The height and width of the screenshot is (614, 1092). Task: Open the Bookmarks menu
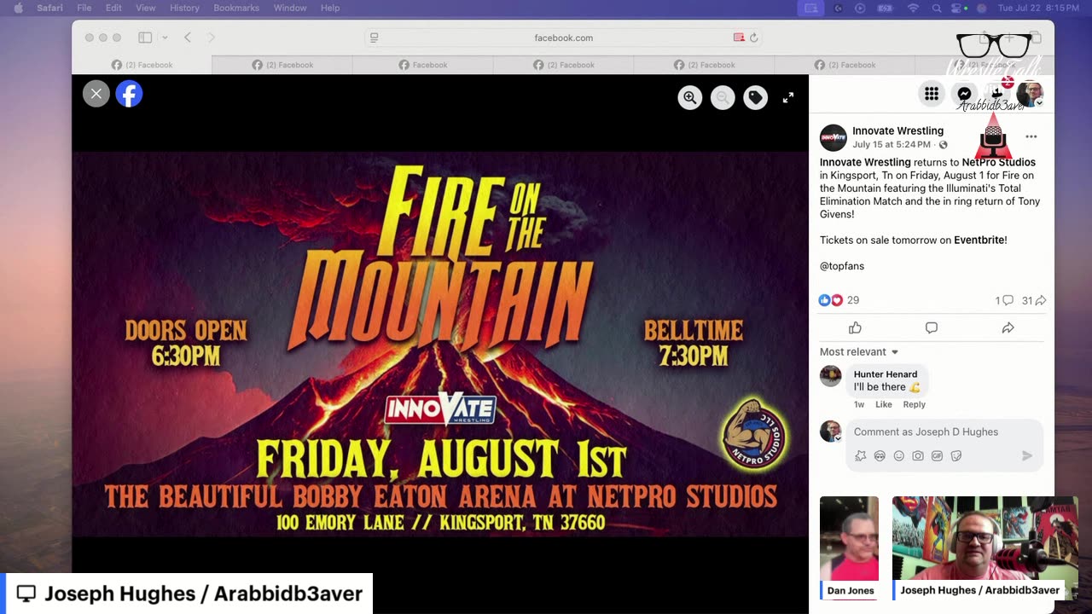pyautogui.click(x=236, y=8)
